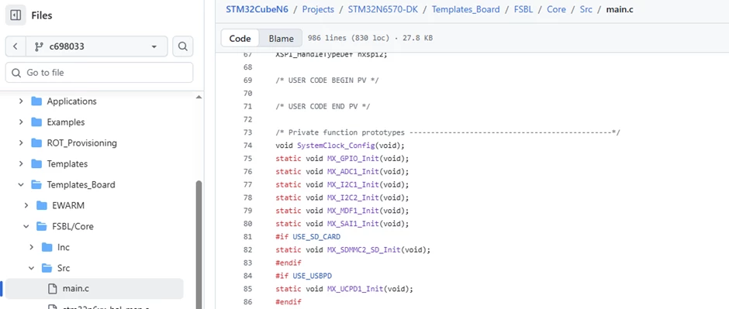Click MX_SAI1_Init in the code
Screen dimensions: 729x309
pyautogui.click(x=354, y=224)
